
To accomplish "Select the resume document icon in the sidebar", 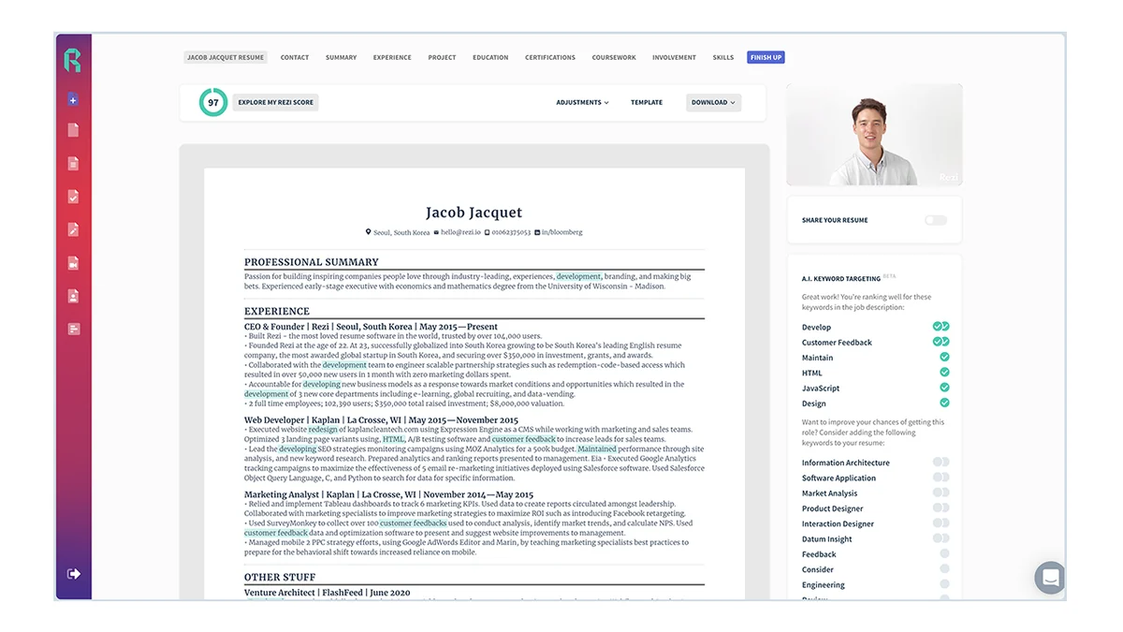I will point(73,130).
